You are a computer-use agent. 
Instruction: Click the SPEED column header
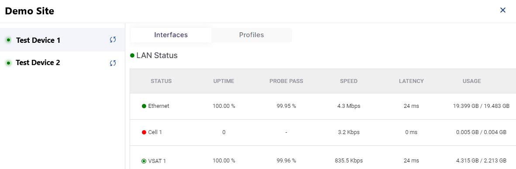click(x=349, y=81)
